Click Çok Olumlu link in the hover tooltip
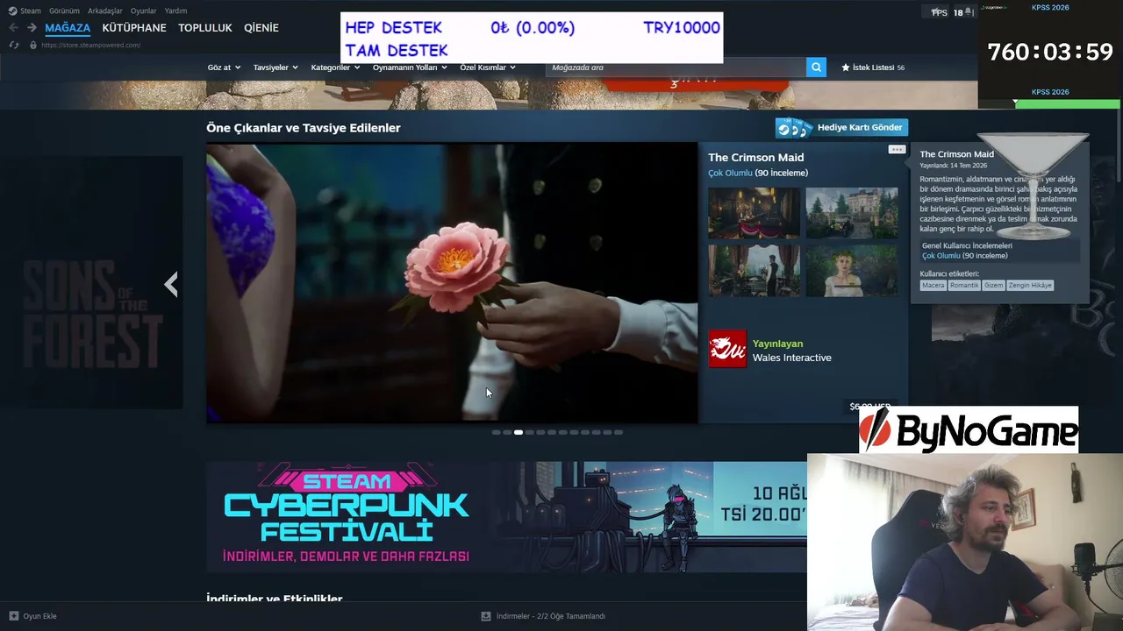Image resolution: width=1123 pixels, height=631 pixels. click(941, 256)
